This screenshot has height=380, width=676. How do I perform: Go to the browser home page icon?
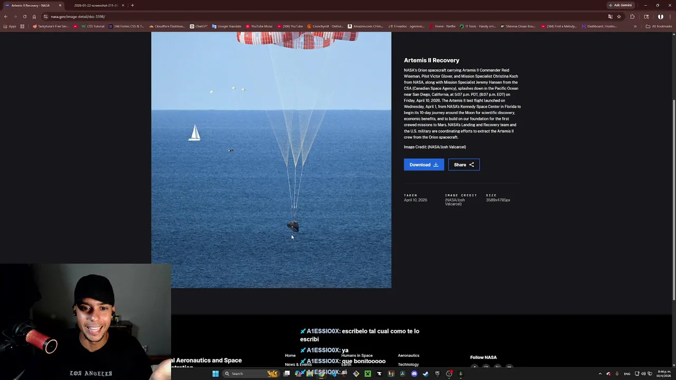click(x=34, y=16)
